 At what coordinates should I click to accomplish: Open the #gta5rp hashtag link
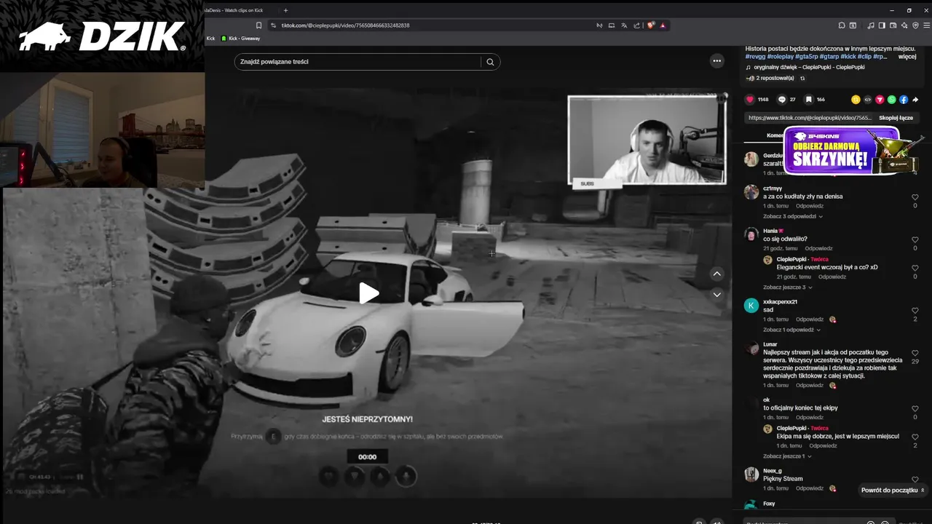[806, 56]
